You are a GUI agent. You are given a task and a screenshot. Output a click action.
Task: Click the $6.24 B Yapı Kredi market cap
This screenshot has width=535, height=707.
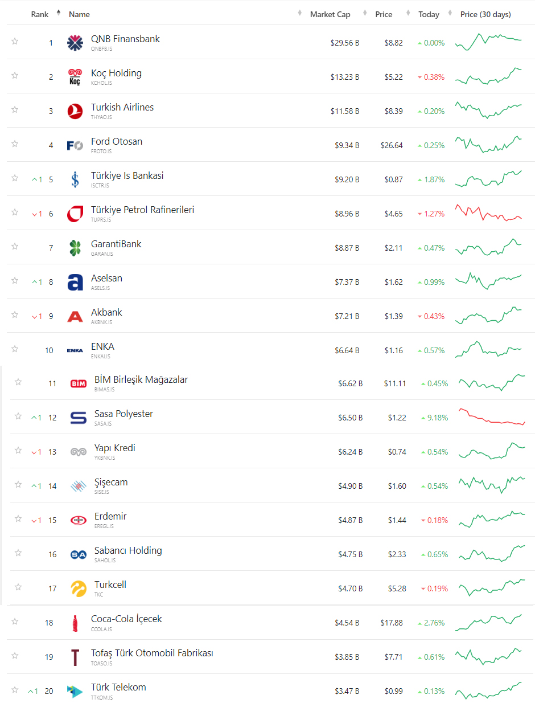(351, 452)
